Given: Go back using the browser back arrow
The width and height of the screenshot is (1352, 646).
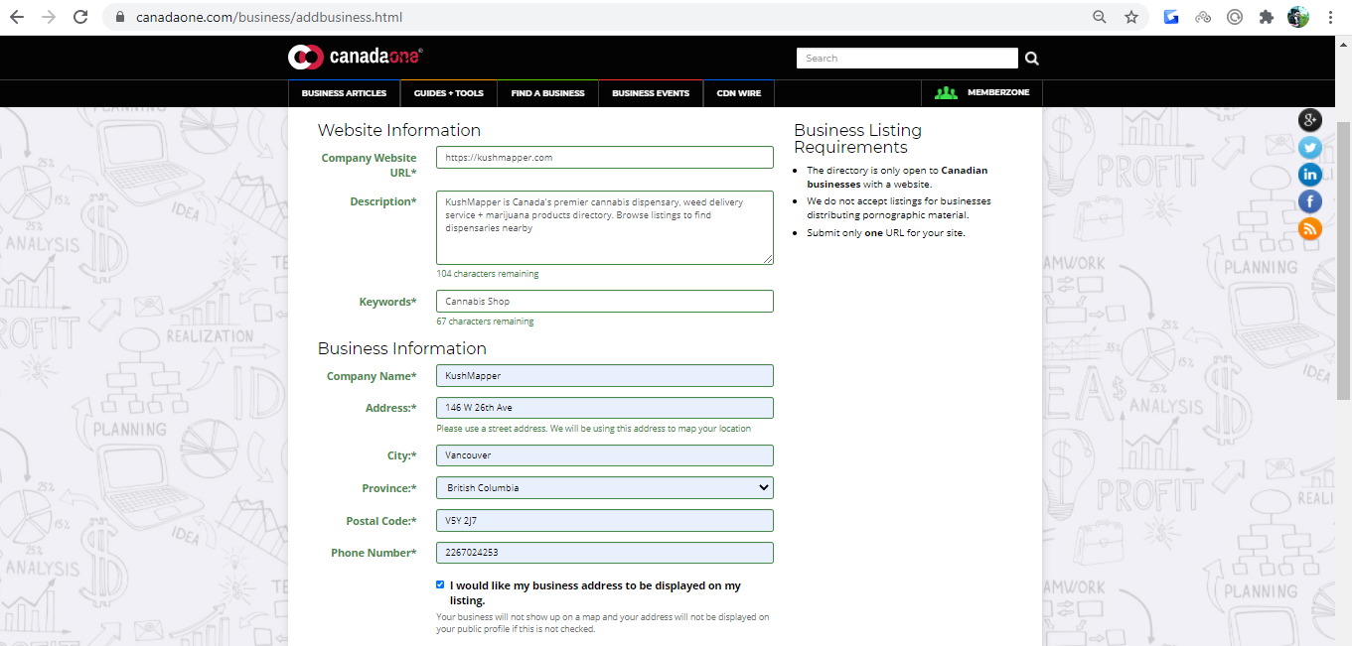Looking at the screenshot, I should tap(17, 17).
